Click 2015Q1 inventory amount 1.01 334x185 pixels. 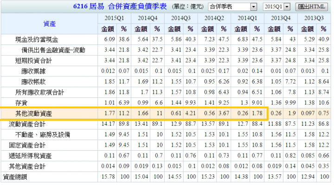pyautogui.click(x=109, y=103)
